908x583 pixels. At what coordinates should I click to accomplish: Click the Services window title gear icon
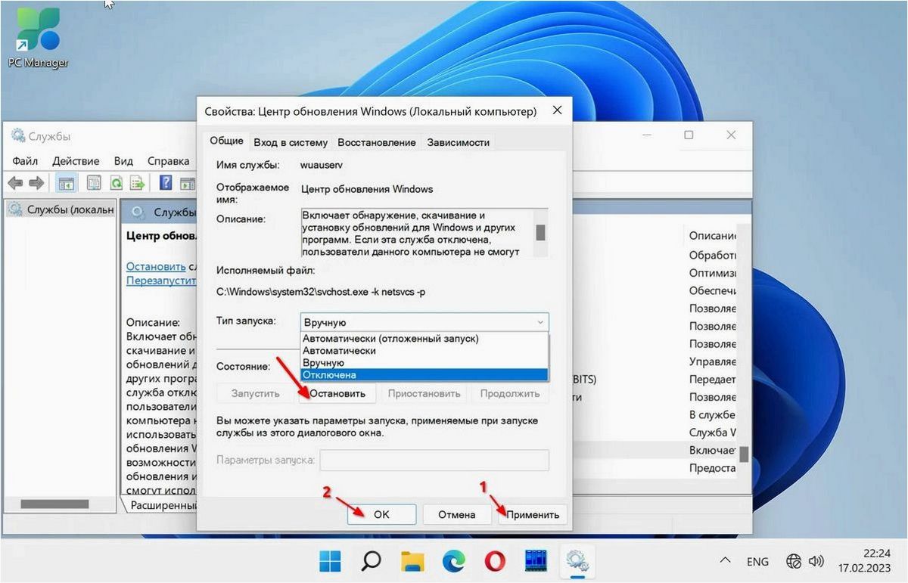[17, 136]
